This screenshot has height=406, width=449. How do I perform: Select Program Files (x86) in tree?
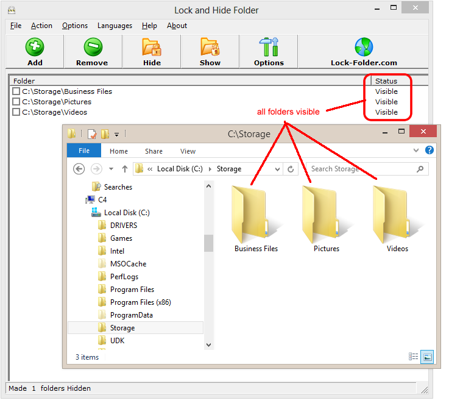(x=140, y=302)
